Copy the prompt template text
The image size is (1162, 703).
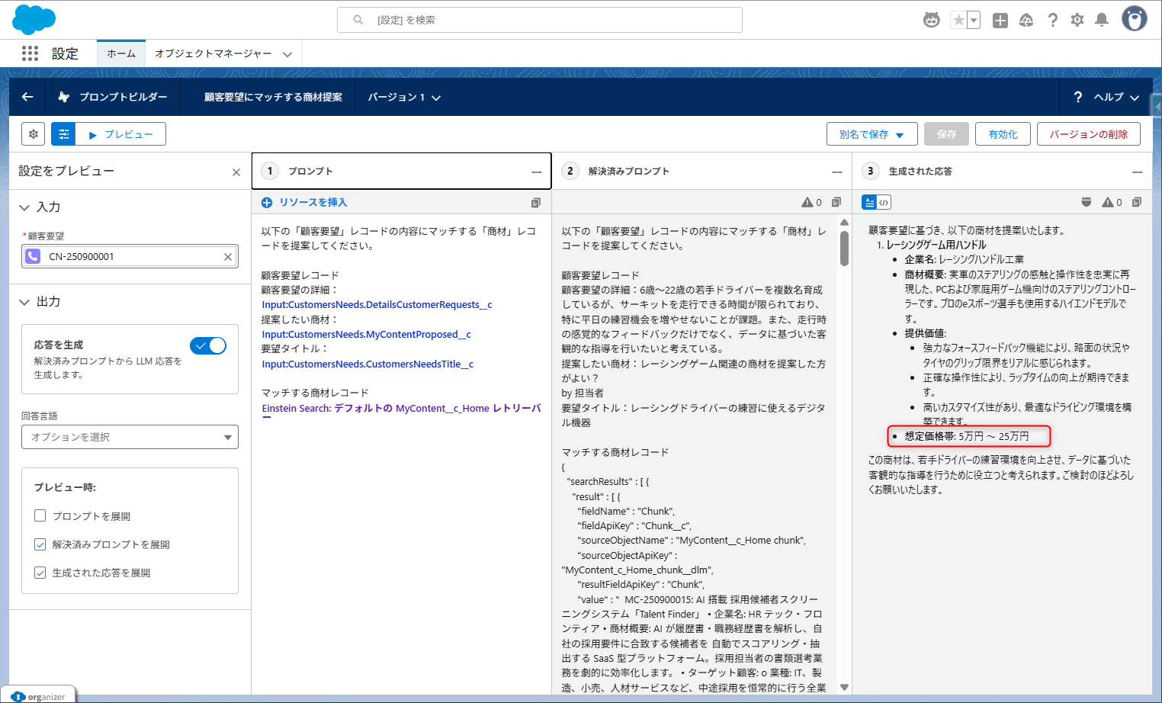[535, 202]
